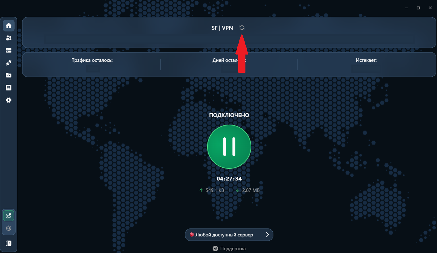Click the "Истекает" expiration stat

(x=366, y=60)
